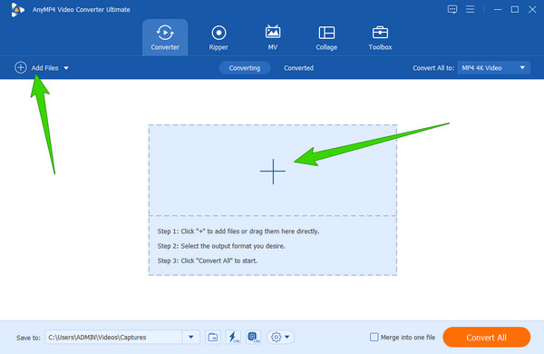The height and width of the screenshot is (354, 544).
Task: Click the Save to path field
Action: point(113,337)
